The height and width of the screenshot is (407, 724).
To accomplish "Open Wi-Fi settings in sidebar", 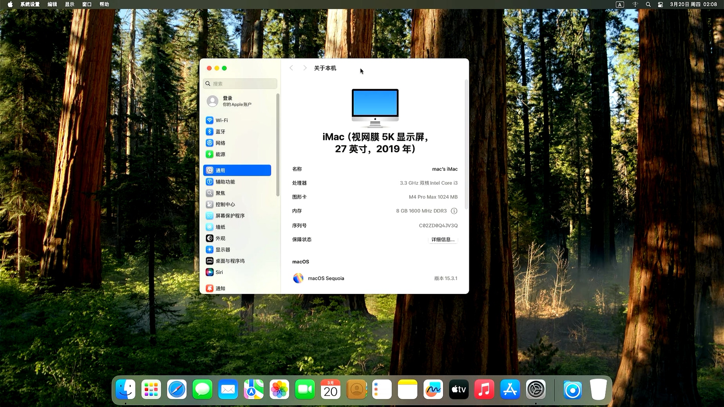I will (x=237, y=120).
